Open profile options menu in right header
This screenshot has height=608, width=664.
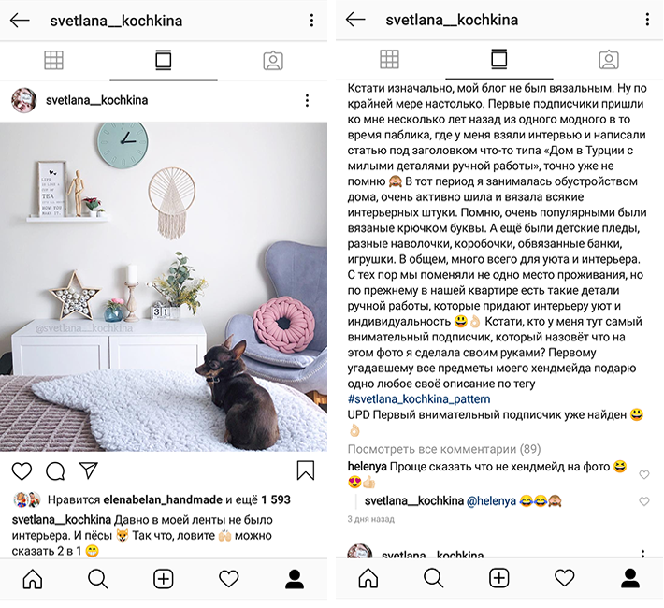pos(647,20)
